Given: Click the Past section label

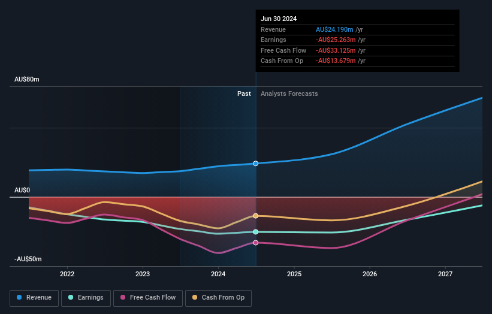Looking at the screenshot, I should click(x=244, y=93).
